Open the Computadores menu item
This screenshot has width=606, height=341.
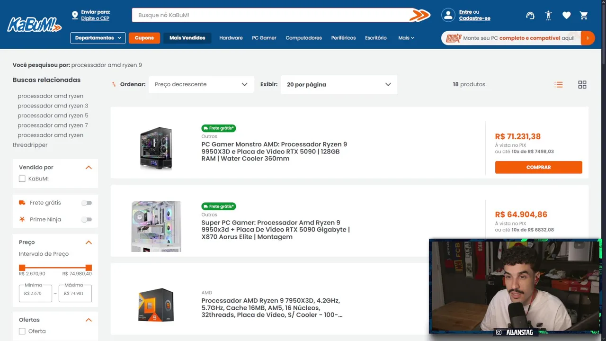(303, 38)
